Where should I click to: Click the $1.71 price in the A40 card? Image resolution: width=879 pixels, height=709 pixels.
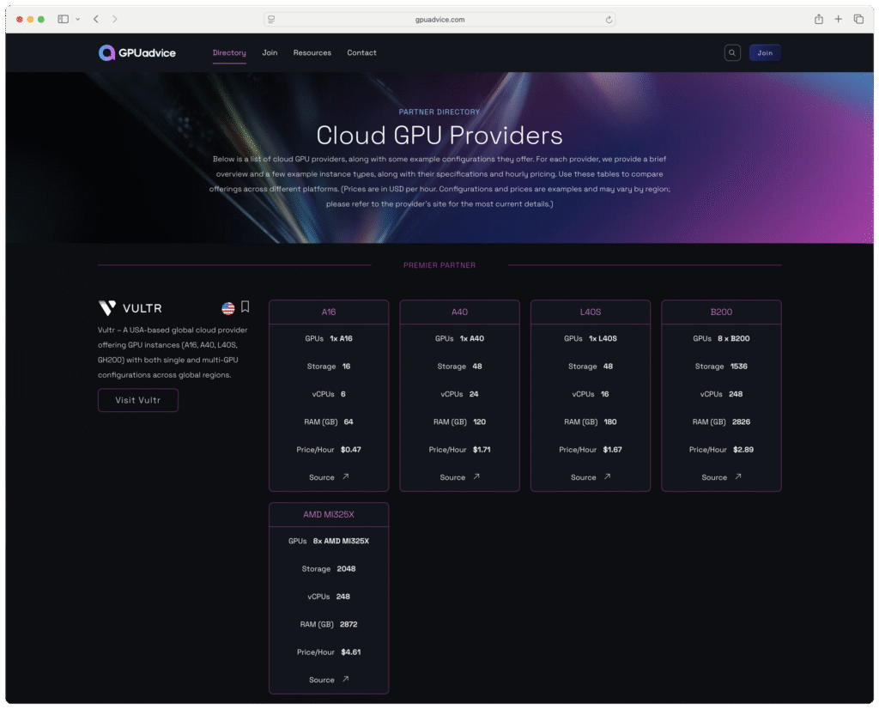(482, 450)
